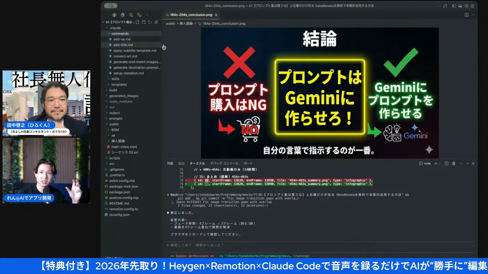The height and width of the screenshot is (274, 488).
Task: Open a new terminal with the plus icon
Action: click(x=436, y=164)
